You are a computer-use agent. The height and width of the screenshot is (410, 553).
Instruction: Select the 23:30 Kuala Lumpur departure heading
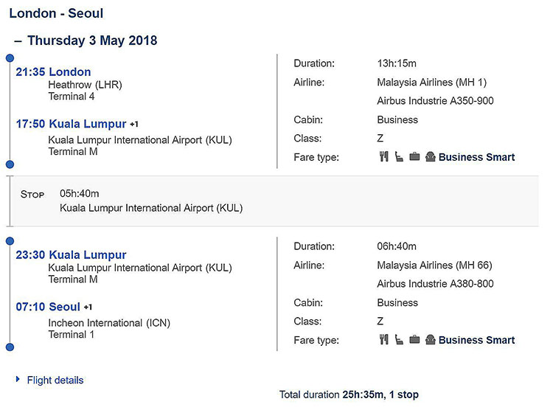click(71, 255)
